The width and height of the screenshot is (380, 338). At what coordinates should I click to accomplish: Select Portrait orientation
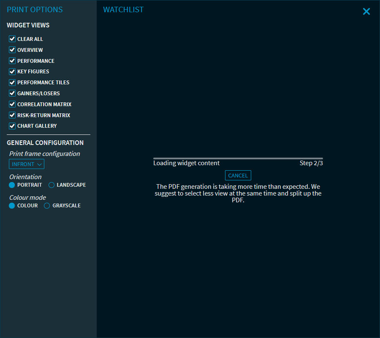pos(12,185)
